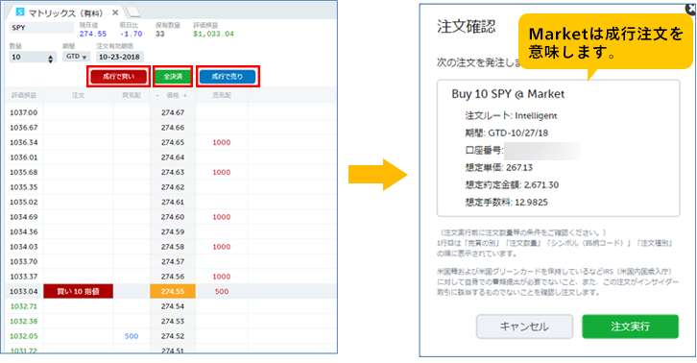Click 注文ルート: Intelligent line
697x363 pixels.
(511, 115)
